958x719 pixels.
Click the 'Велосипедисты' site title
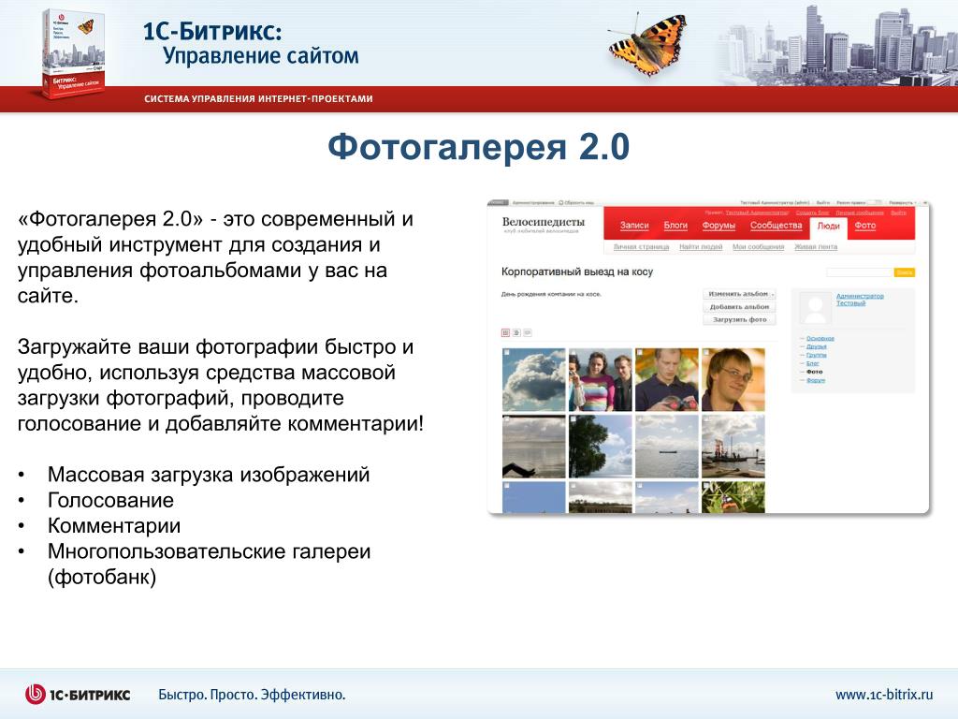pyautogui.click(x=544, y=222)
